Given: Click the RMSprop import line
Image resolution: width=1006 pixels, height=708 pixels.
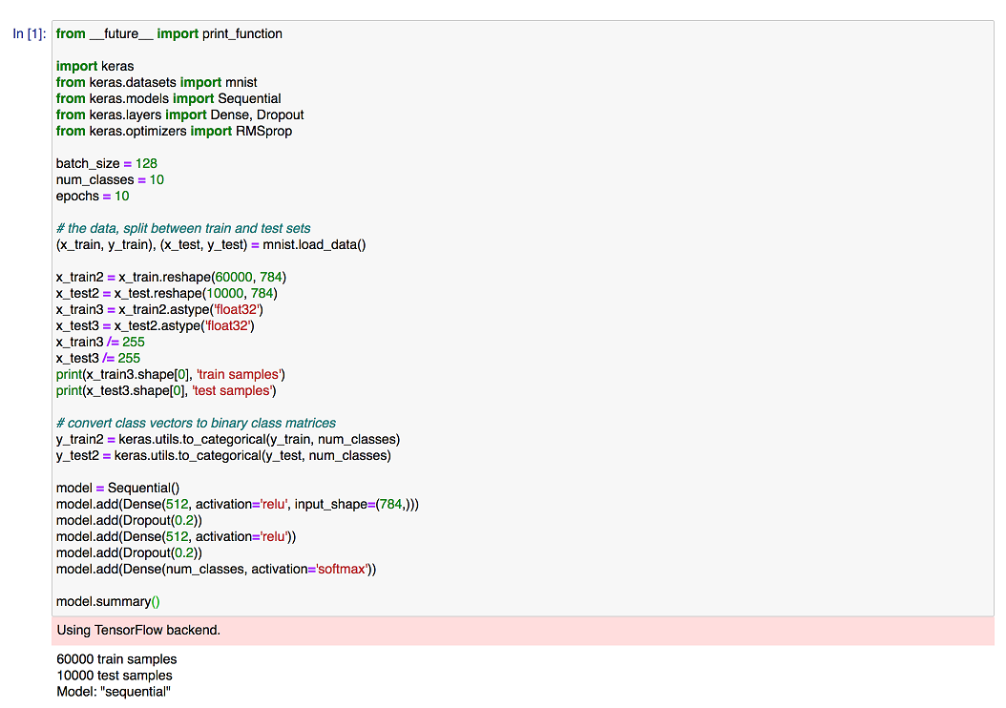Looking at the screenshot, I should (174, 132).
